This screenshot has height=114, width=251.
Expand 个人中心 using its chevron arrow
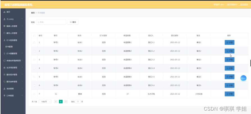[x=22, y=19]
